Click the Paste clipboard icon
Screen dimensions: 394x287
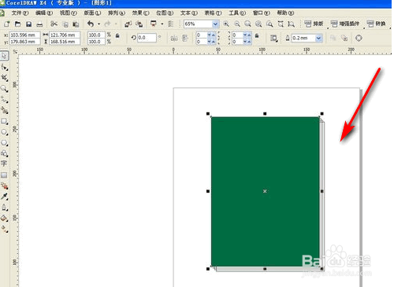(x=76, y=24)
